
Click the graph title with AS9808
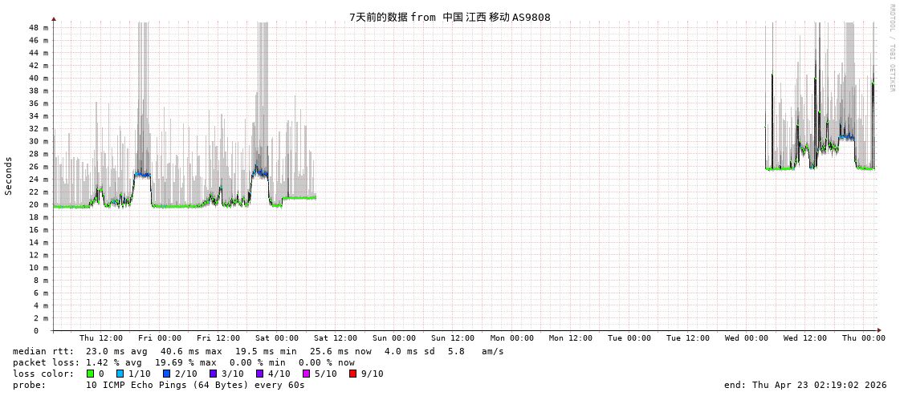click(450, 17)
